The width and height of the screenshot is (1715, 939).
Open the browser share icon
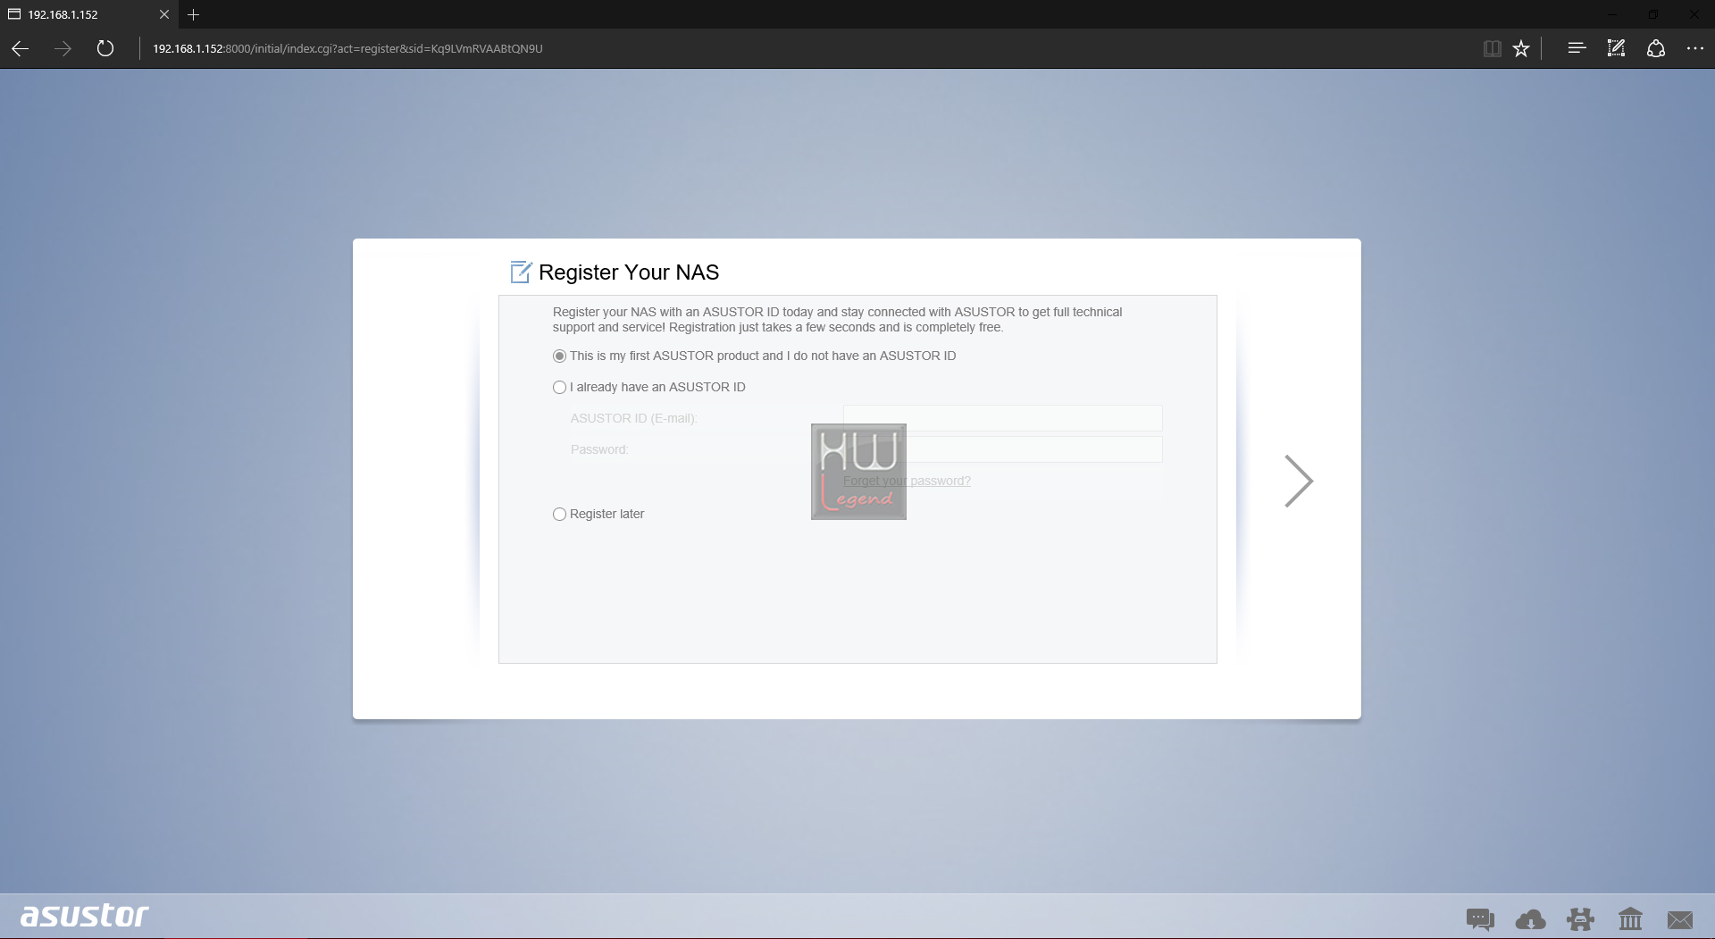point(1656,48)
